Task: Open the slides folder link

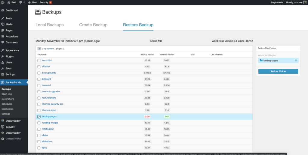Action: click(x=45, y=135)
